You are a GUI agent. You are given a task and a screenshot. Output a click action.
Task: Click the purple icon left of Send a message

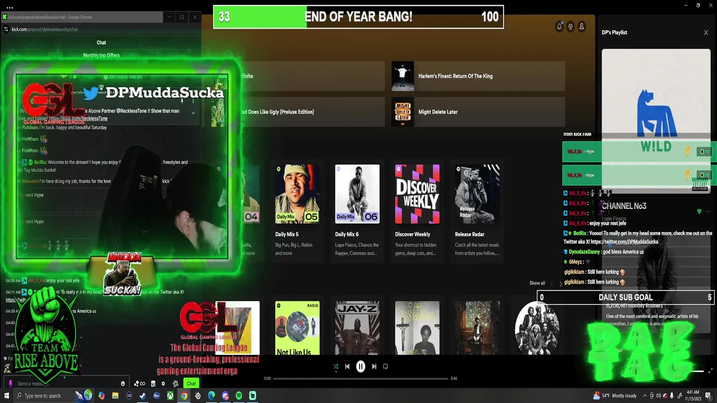[11, 383]
